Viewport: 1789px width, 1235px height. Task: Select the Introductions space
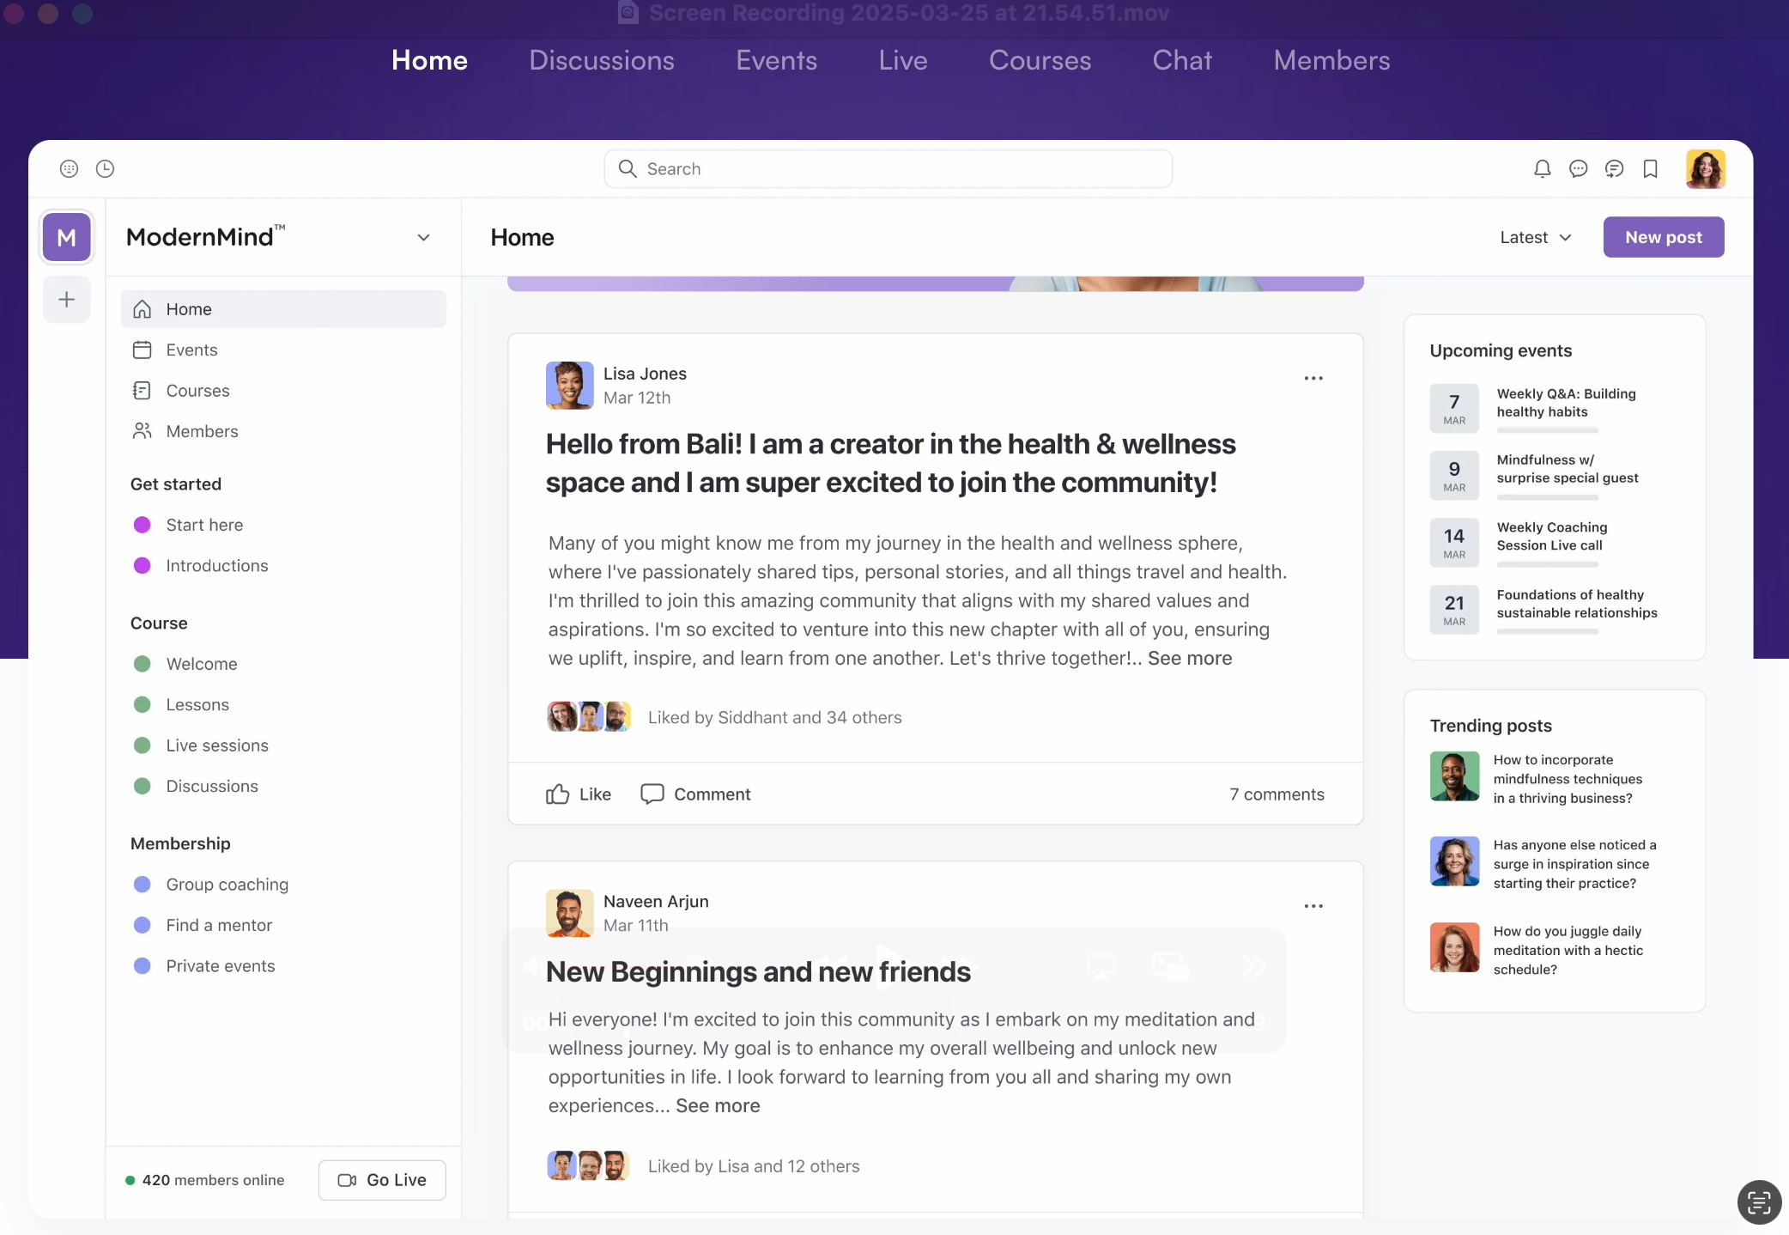click(x=216, y=566)
